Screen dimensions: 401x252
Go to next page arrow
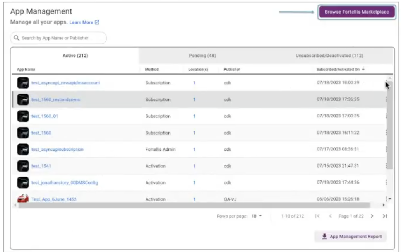[372, 216]
